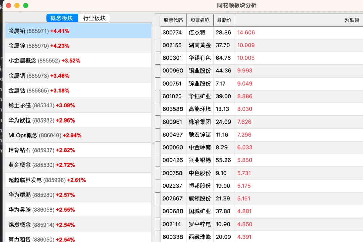
Task: Click stock code 600338
Action: 173,237
